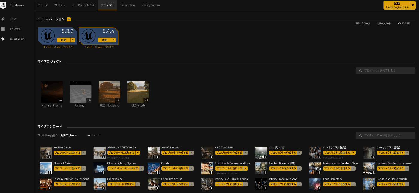Expand options arrow for ANIMAL VARIETY PACK

click(138, 153)
